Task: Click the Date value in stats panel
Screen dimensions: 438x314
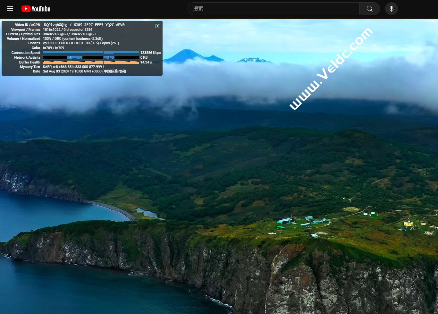Action: click(84, 71)
